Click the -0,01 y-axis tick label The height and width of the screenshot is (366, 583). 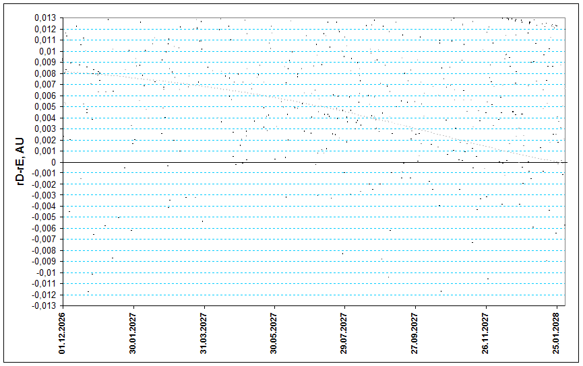[x=47, y=272]
